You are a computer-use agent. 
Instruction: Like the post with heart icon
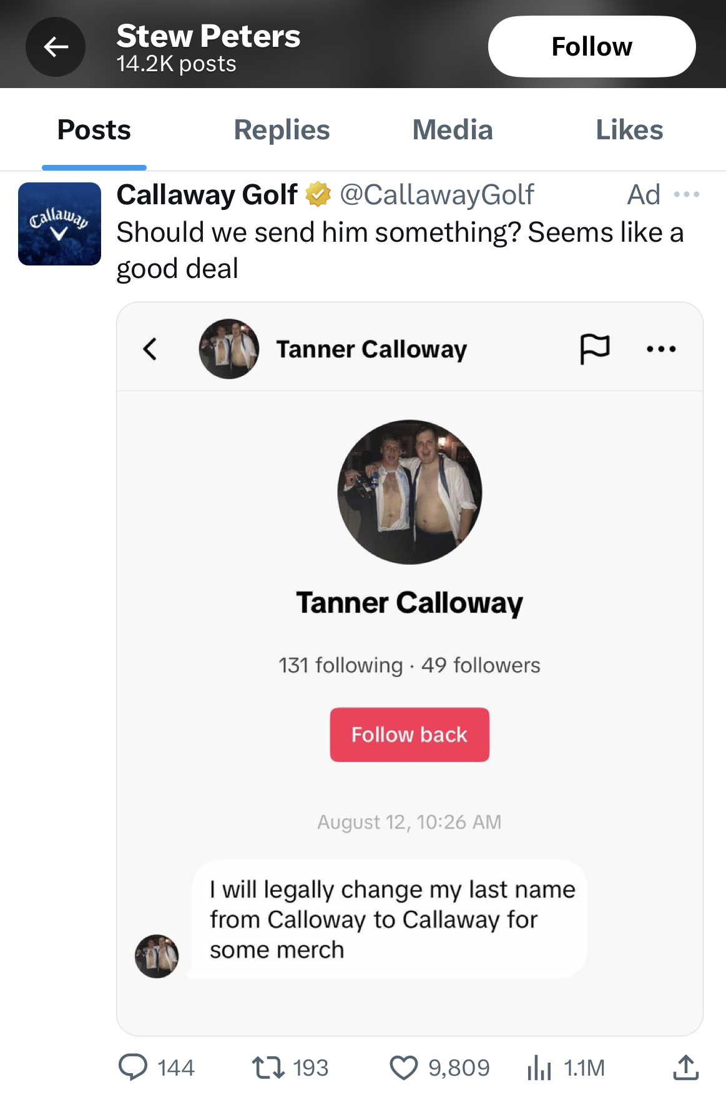point(403,1068)
